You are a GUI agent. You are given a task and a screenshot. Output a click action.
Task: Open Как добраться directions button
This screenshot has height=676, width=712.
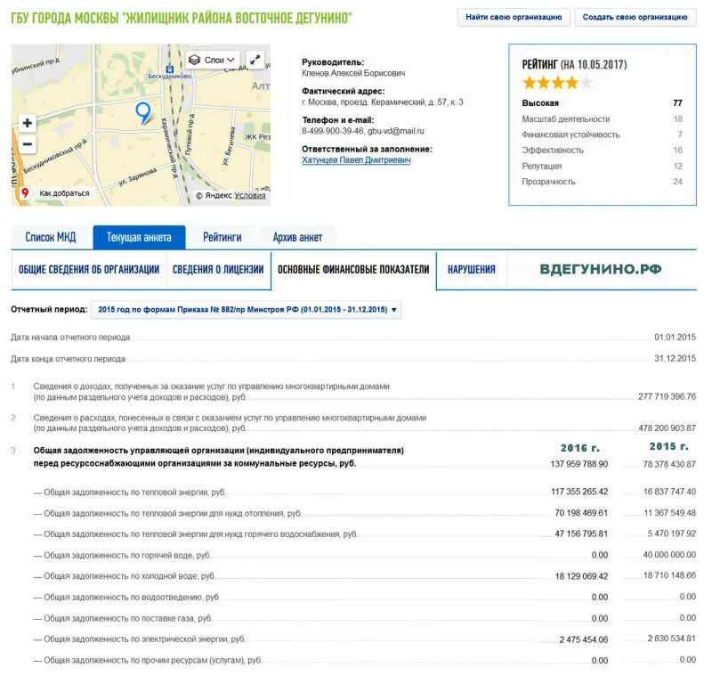[57, 193]
